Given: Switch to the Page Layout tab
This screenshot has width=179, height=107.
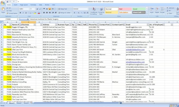Looking at the screenshot, I should [x=24, y=5].
